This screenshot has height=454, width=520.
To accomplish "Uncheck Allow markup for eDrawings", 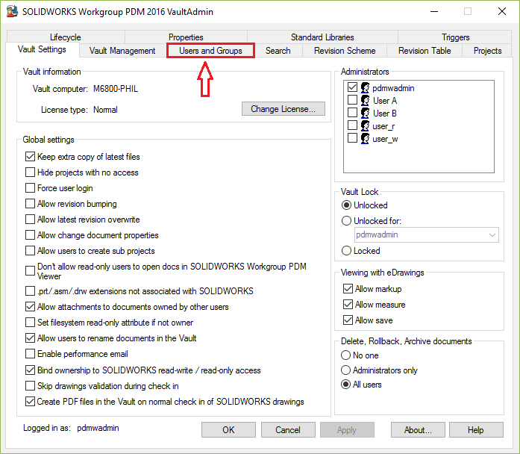I will pyautogui.click(x=348, y=289).
